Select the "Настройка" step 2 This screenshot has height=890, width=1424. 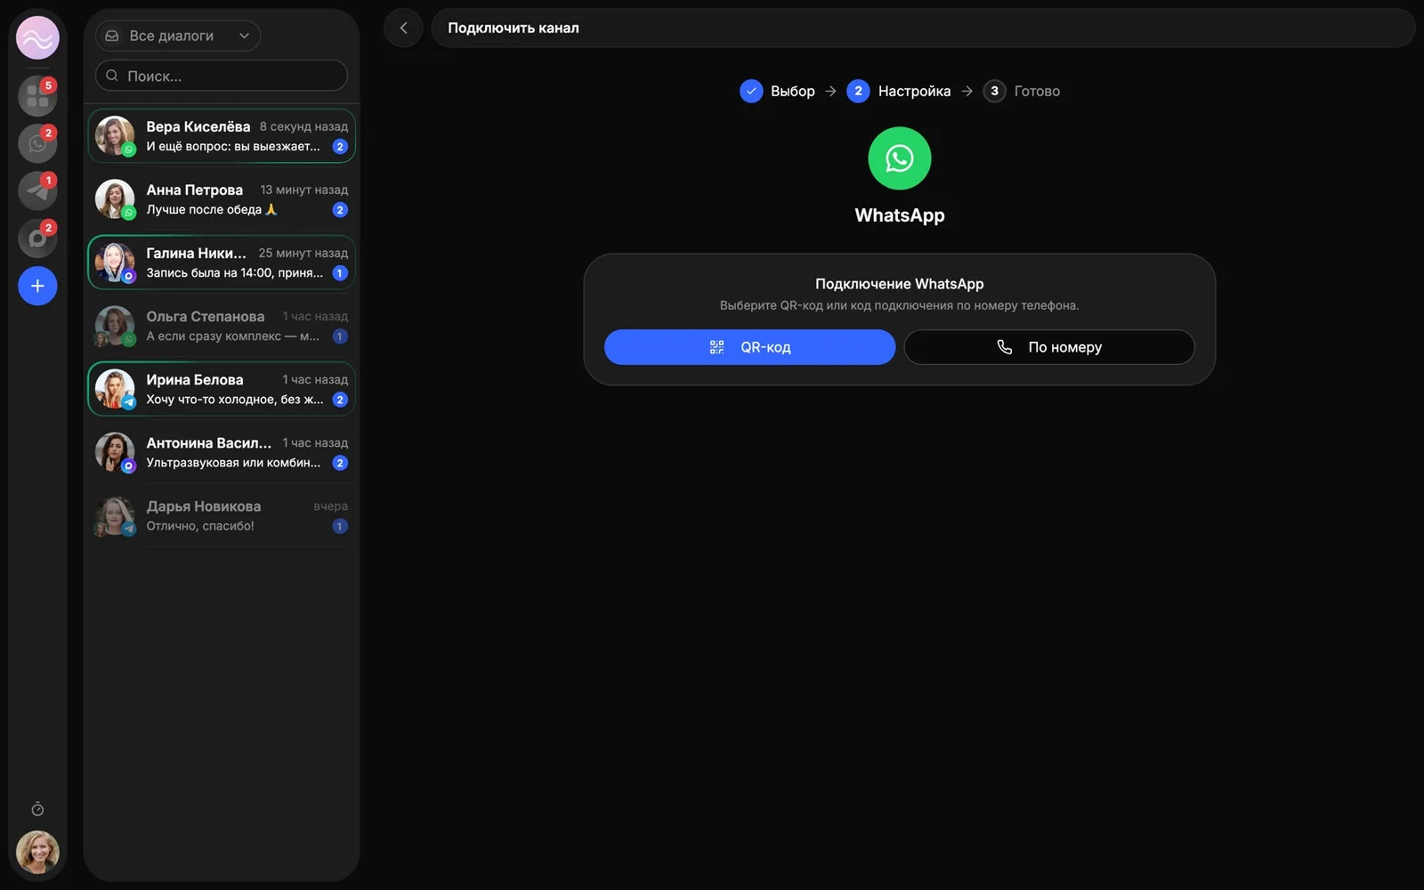pyautogui.click(x=899, y=91)
